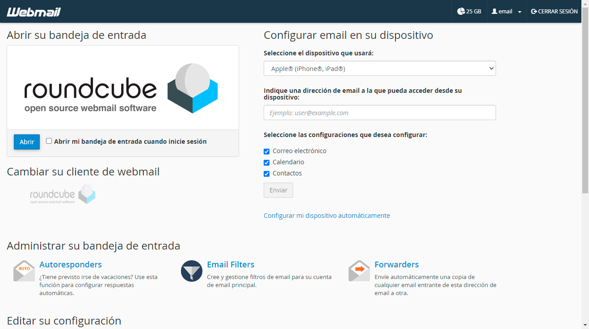589x329 pixels.
Task: Click the vertical scrollbar thumb
Action: 585,100
